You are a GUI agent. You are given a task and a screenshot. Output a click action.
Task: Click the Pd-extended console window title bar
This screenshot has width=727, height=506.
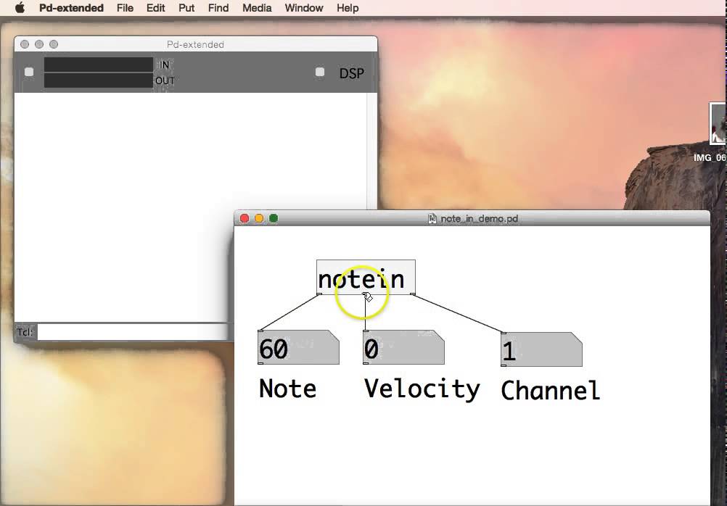(196, 44)
